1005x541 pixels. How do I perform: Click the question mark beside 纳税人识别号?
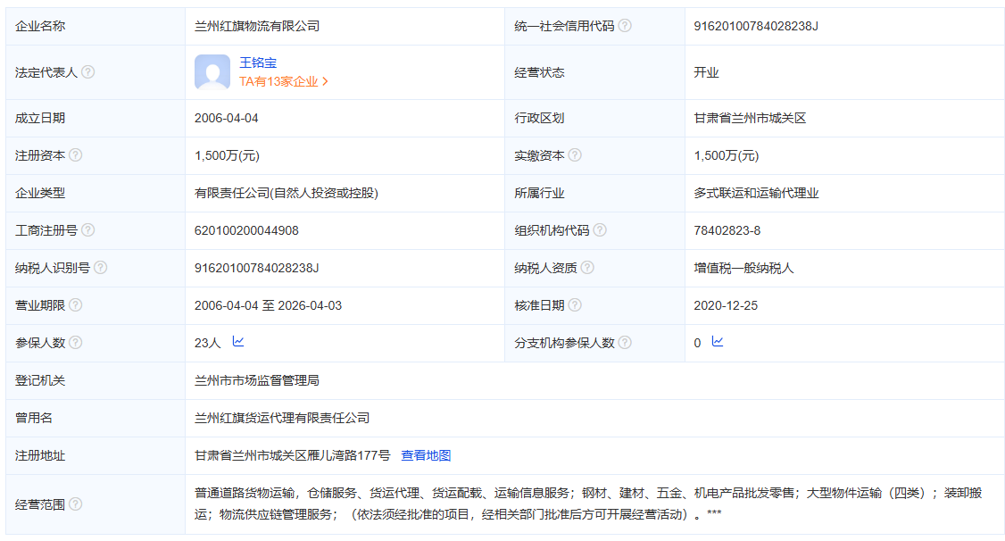coord(101,267)
